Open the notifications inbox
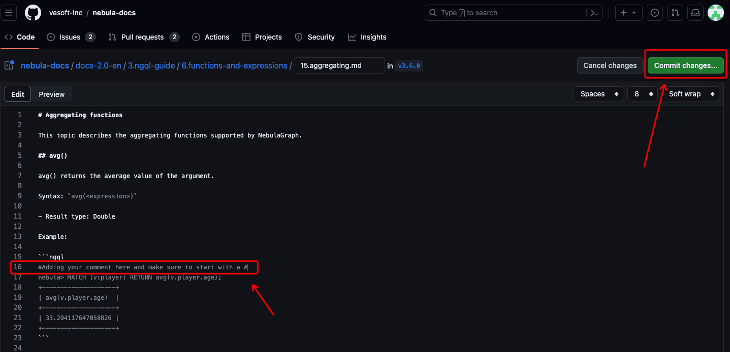Viewport: 730px width, 352px height. [x=695, y=13]
